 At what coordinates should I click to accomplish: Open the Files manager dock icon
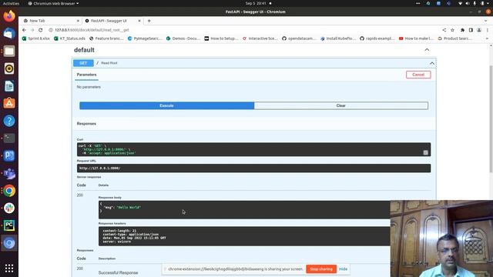[x=9, y=51]
